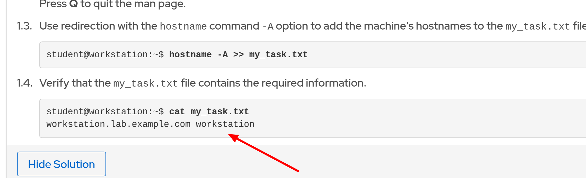586x178 pixels.
Task: Click the inline '-A' option code
Action: click(x=268, y=26)
